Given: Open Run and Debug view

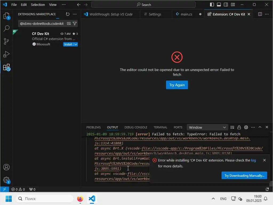Looking at the screenshot, I should [6, 54].
